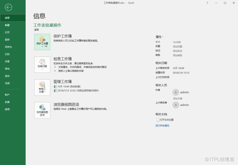Screen dimensions: 238x165
Task: Click the 添加类别 add category field
Action: [x=177, y=55]
